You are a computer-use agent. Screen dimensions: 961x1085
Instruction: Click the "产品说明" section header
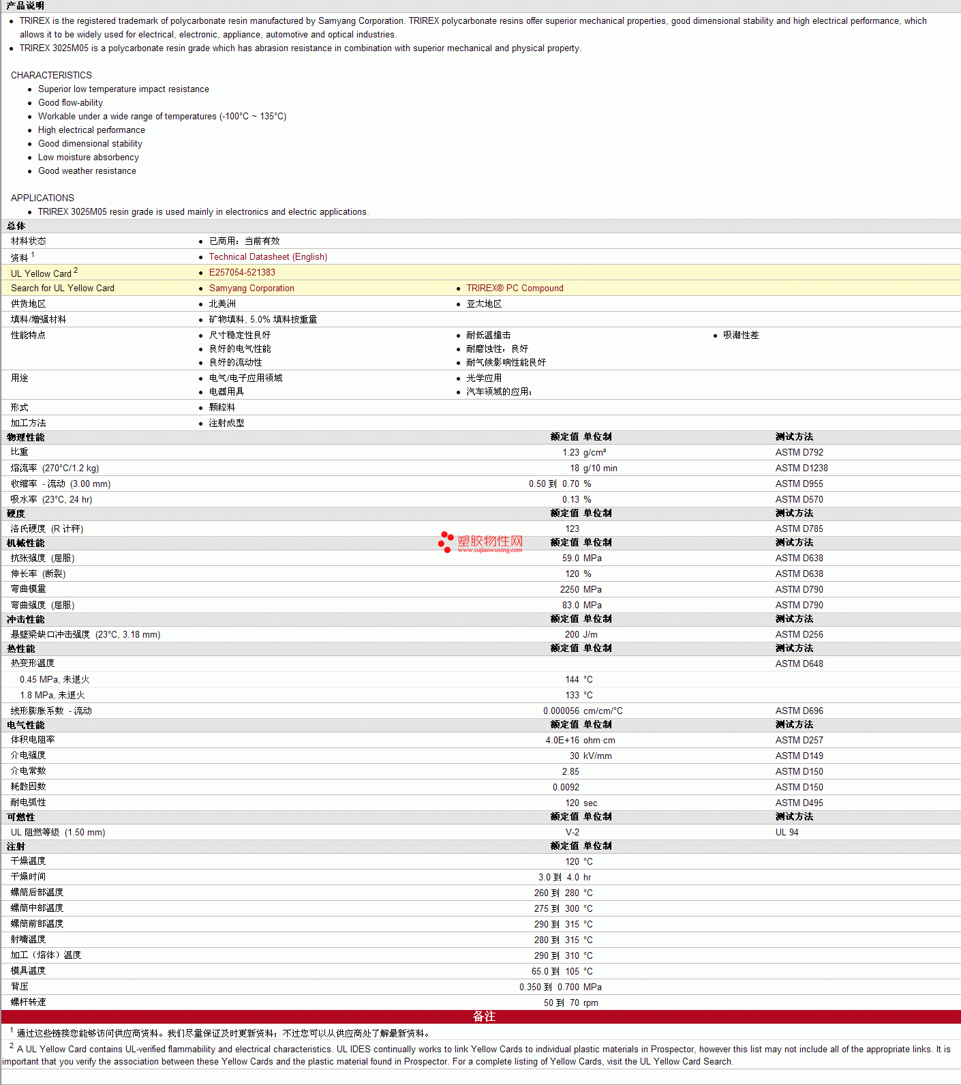(25, 6)
